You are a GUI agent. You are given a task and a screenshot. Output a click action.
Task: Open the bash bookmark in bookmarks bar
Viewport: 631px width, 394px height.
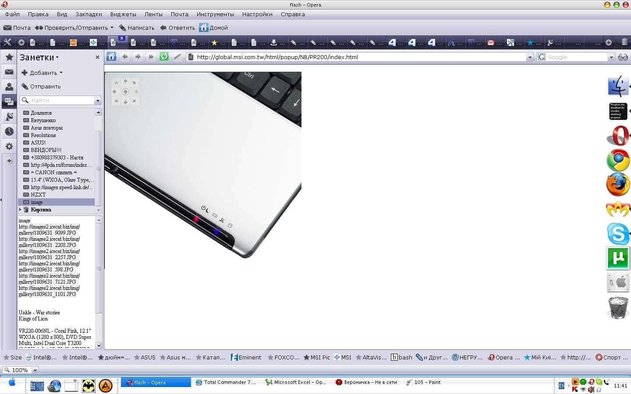point(401,357)
